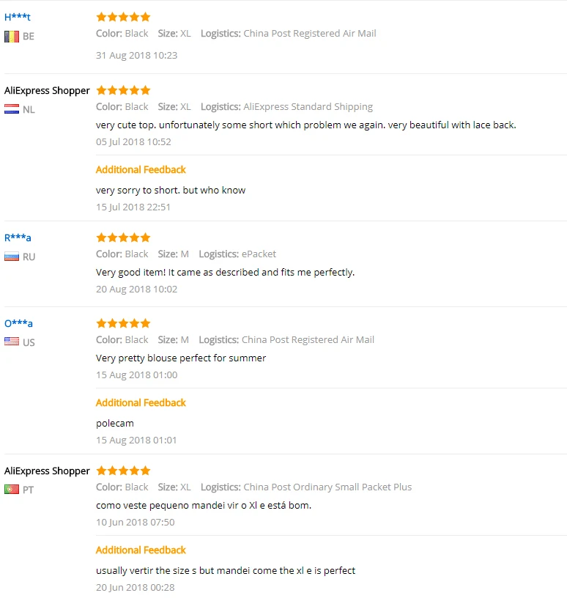
Task: Open reviewer profile R***a
Action: click(18, 237)
